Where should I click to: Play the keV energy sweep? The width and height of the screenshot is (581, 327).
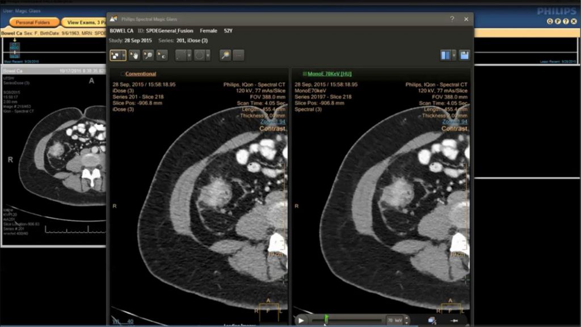click(301, 320)
